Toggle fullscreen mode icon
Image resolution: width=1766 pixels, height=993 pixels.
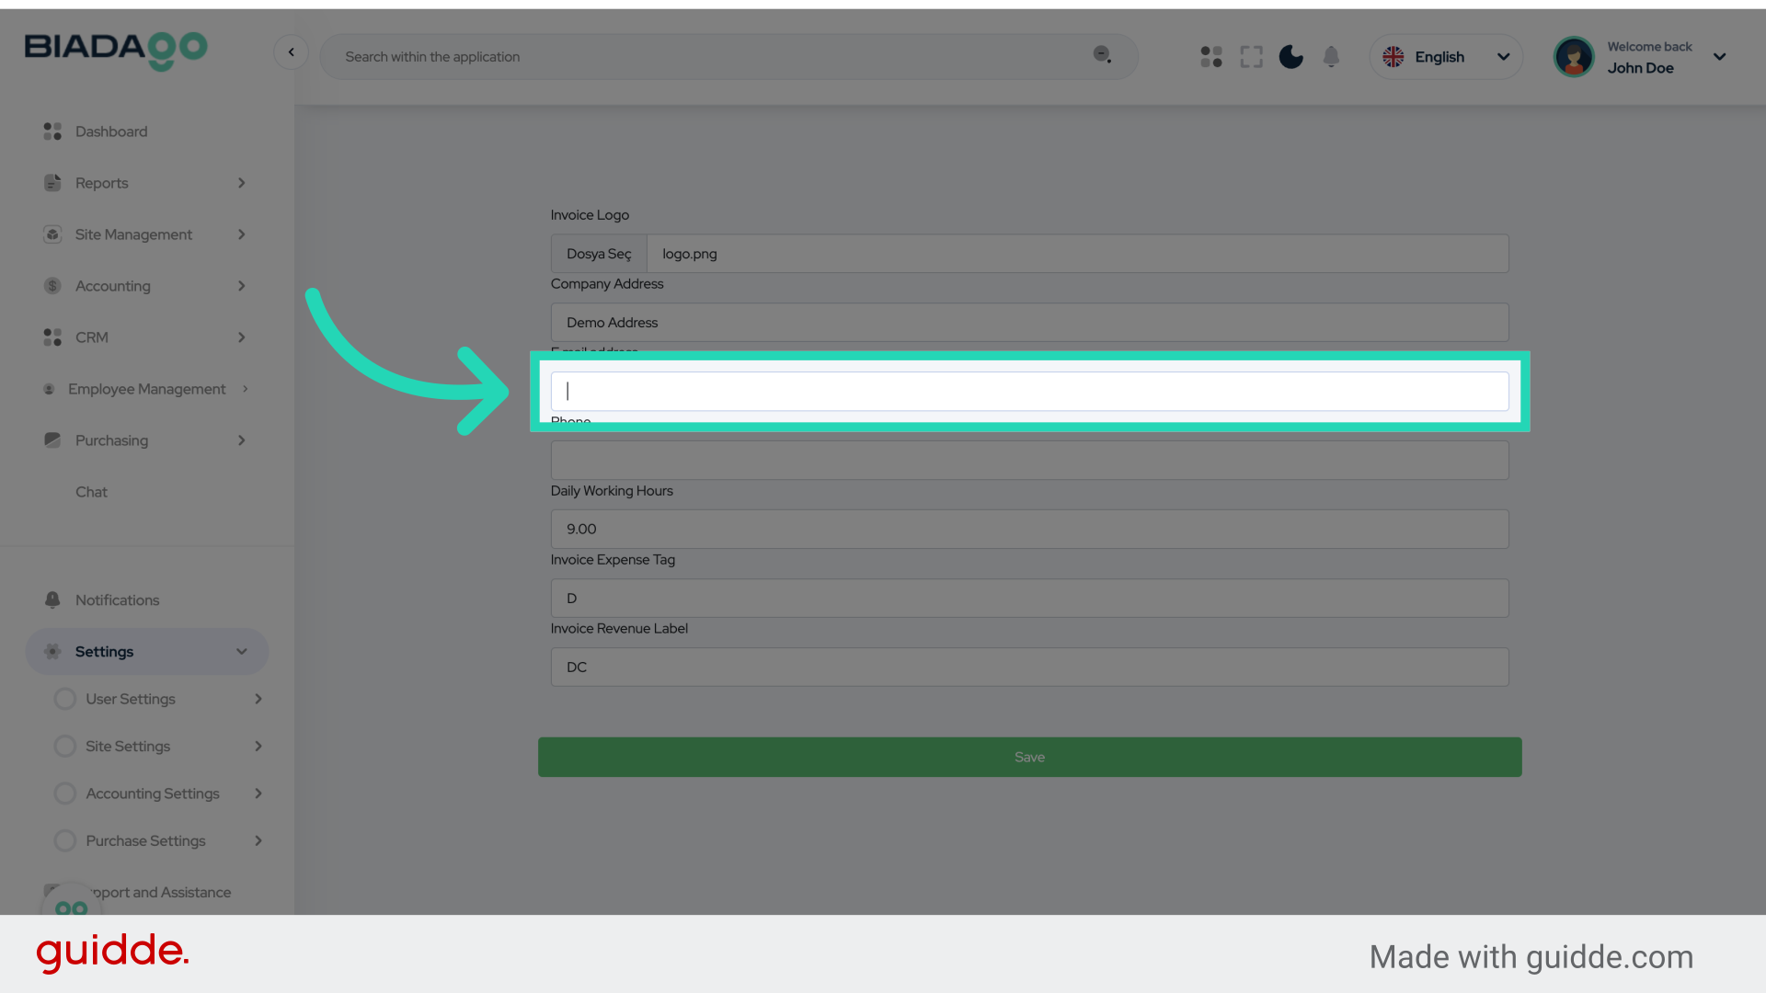tap(1251, 57)
